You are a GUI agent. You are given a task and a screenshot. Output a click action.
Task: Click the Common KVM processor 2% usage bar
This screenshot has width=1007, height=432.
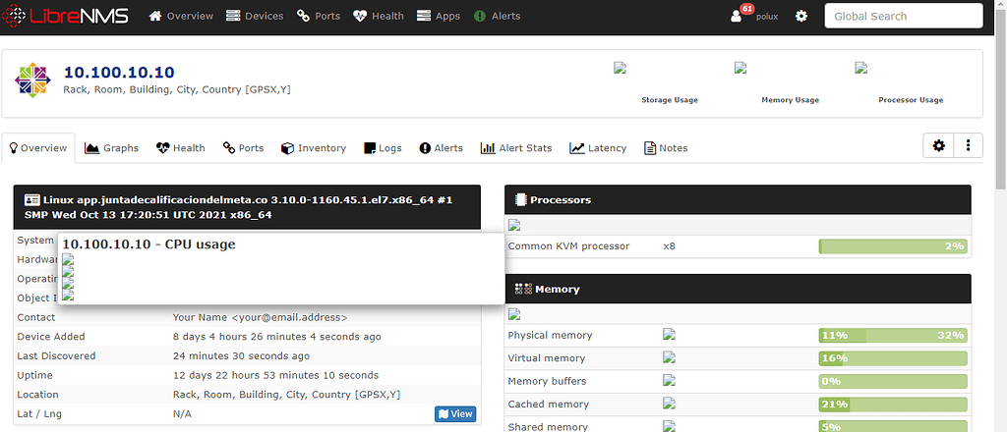[x=893, y=246]
